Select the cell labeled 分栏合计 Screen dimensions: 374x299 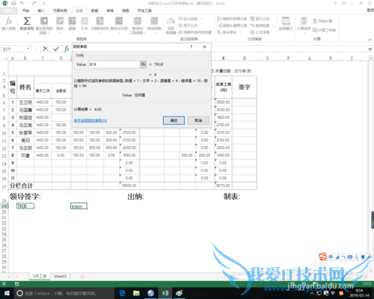click(21, 185)
